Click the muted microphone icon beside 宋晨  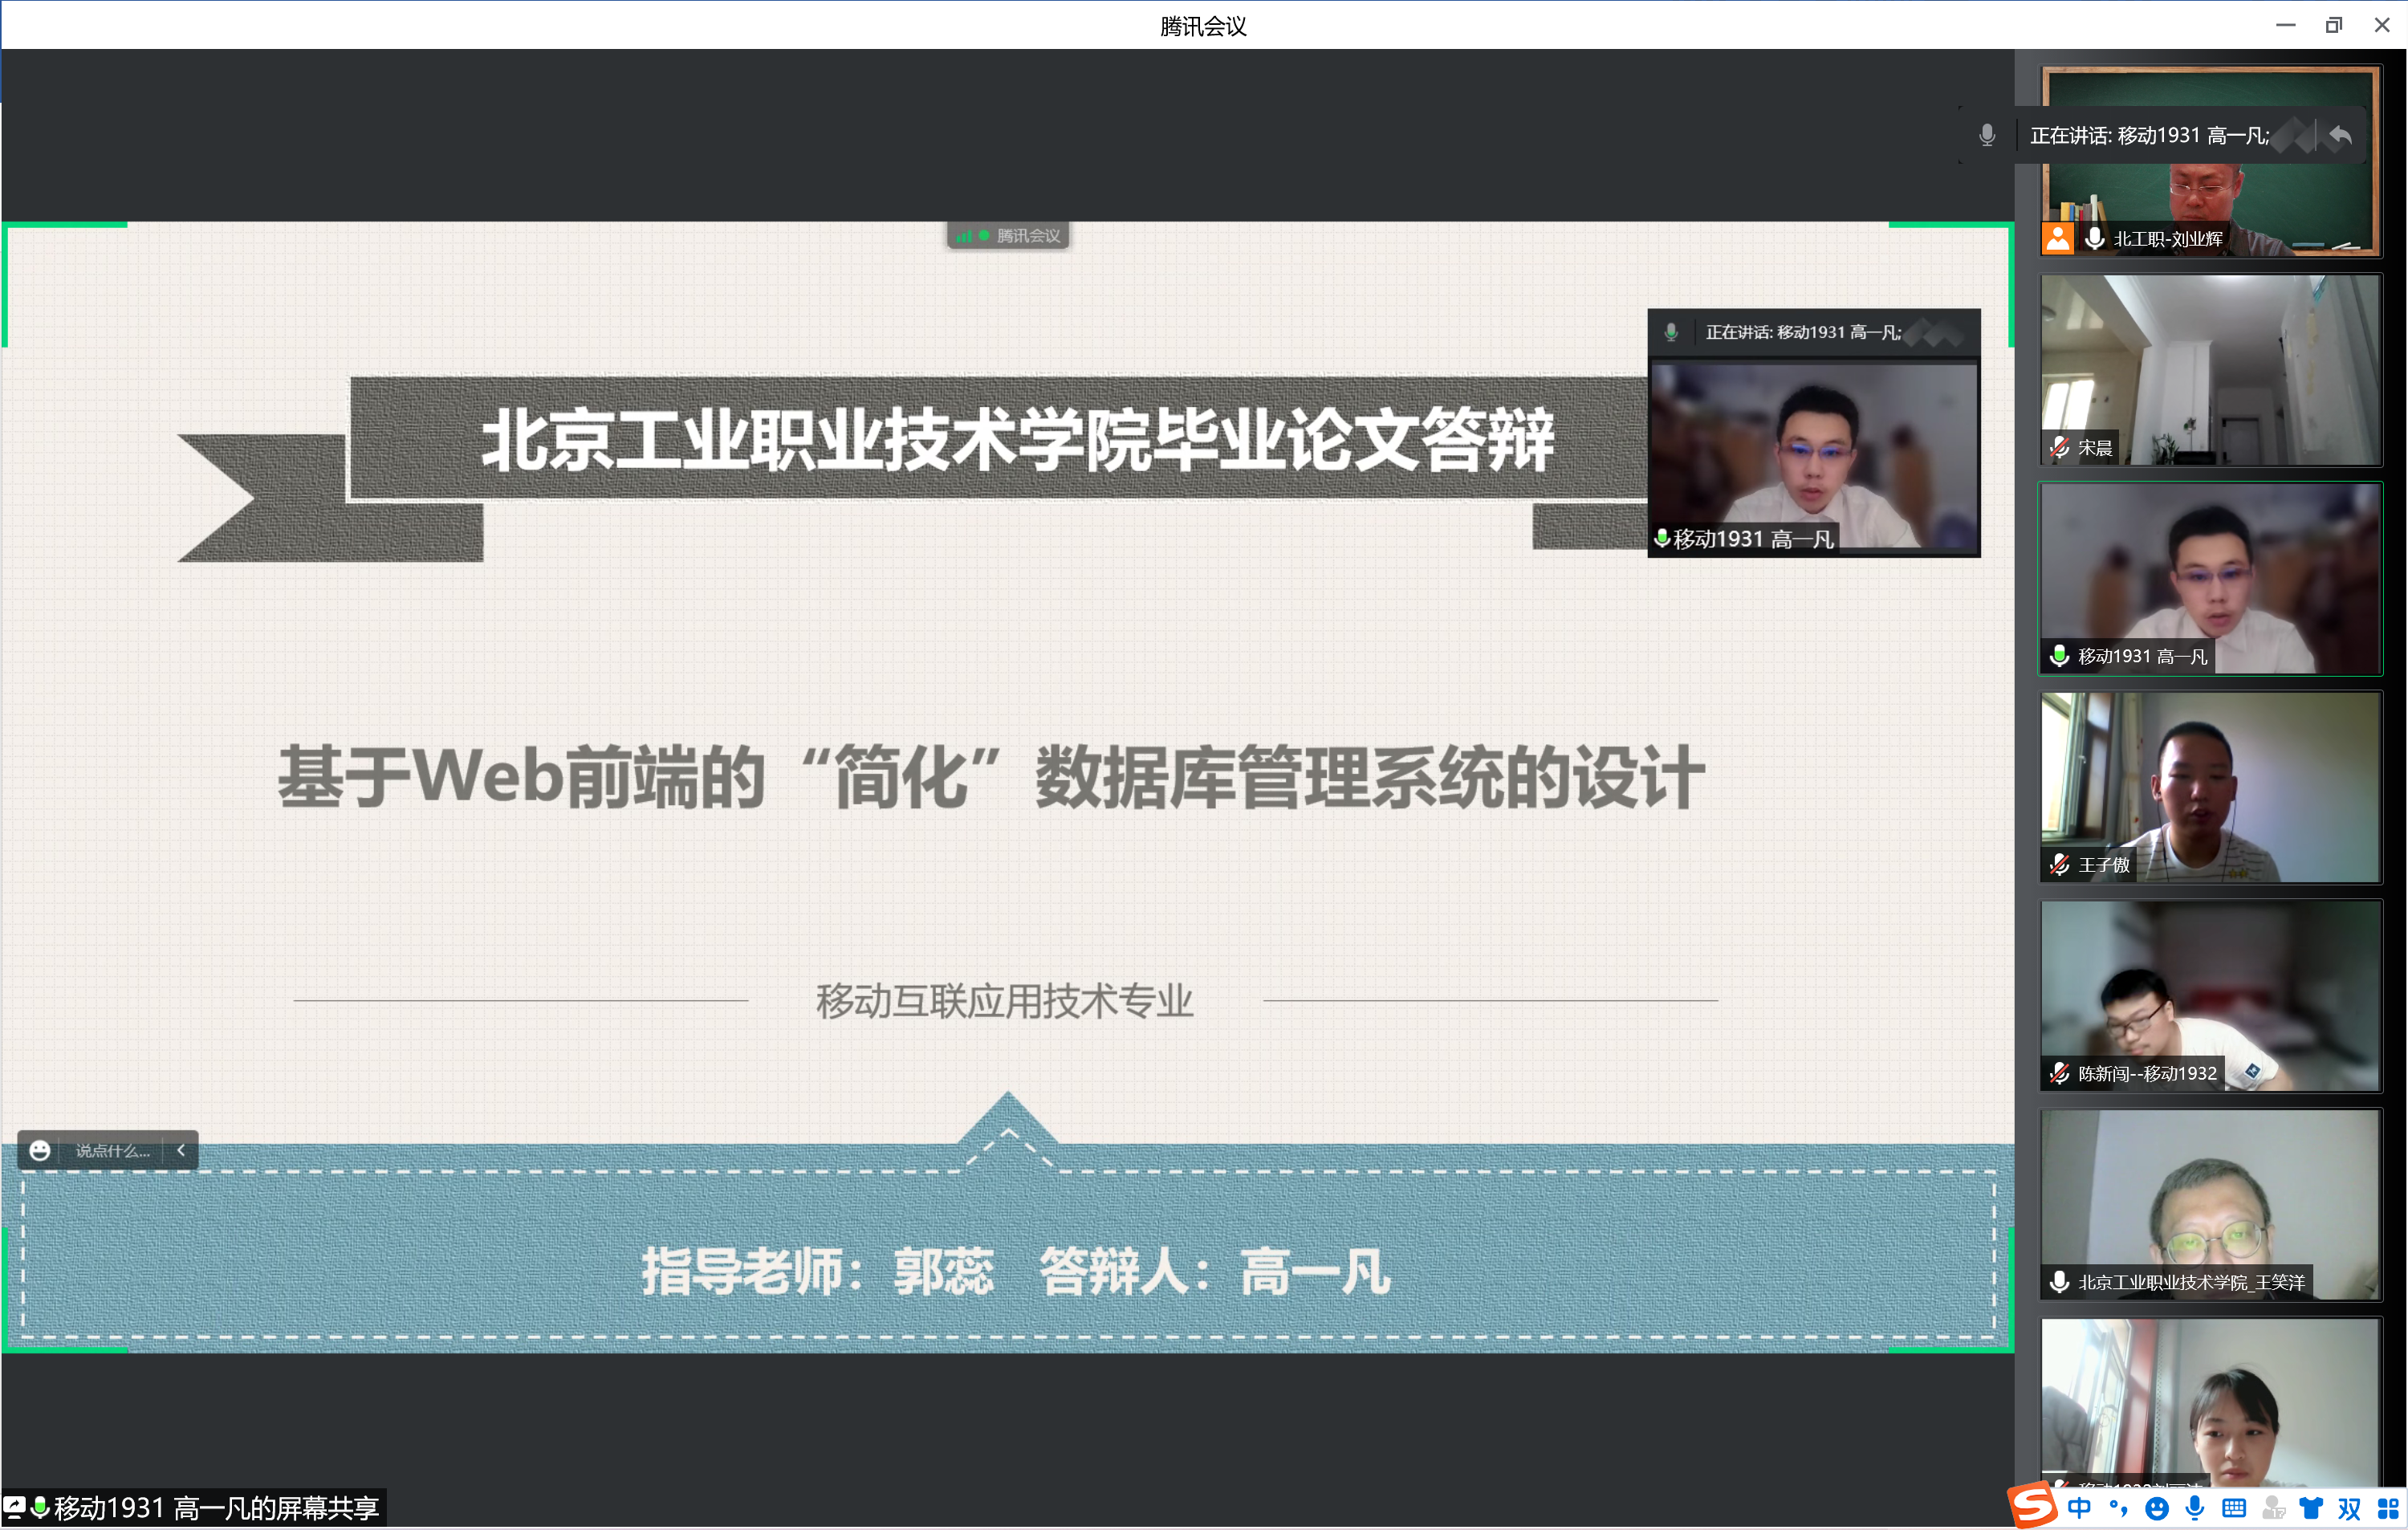[x=2060, y=448]
